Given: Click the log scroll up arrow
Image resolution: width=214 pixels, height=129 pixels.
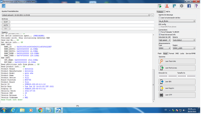Looking at the screenshot, I should click(x=153, y=35).
